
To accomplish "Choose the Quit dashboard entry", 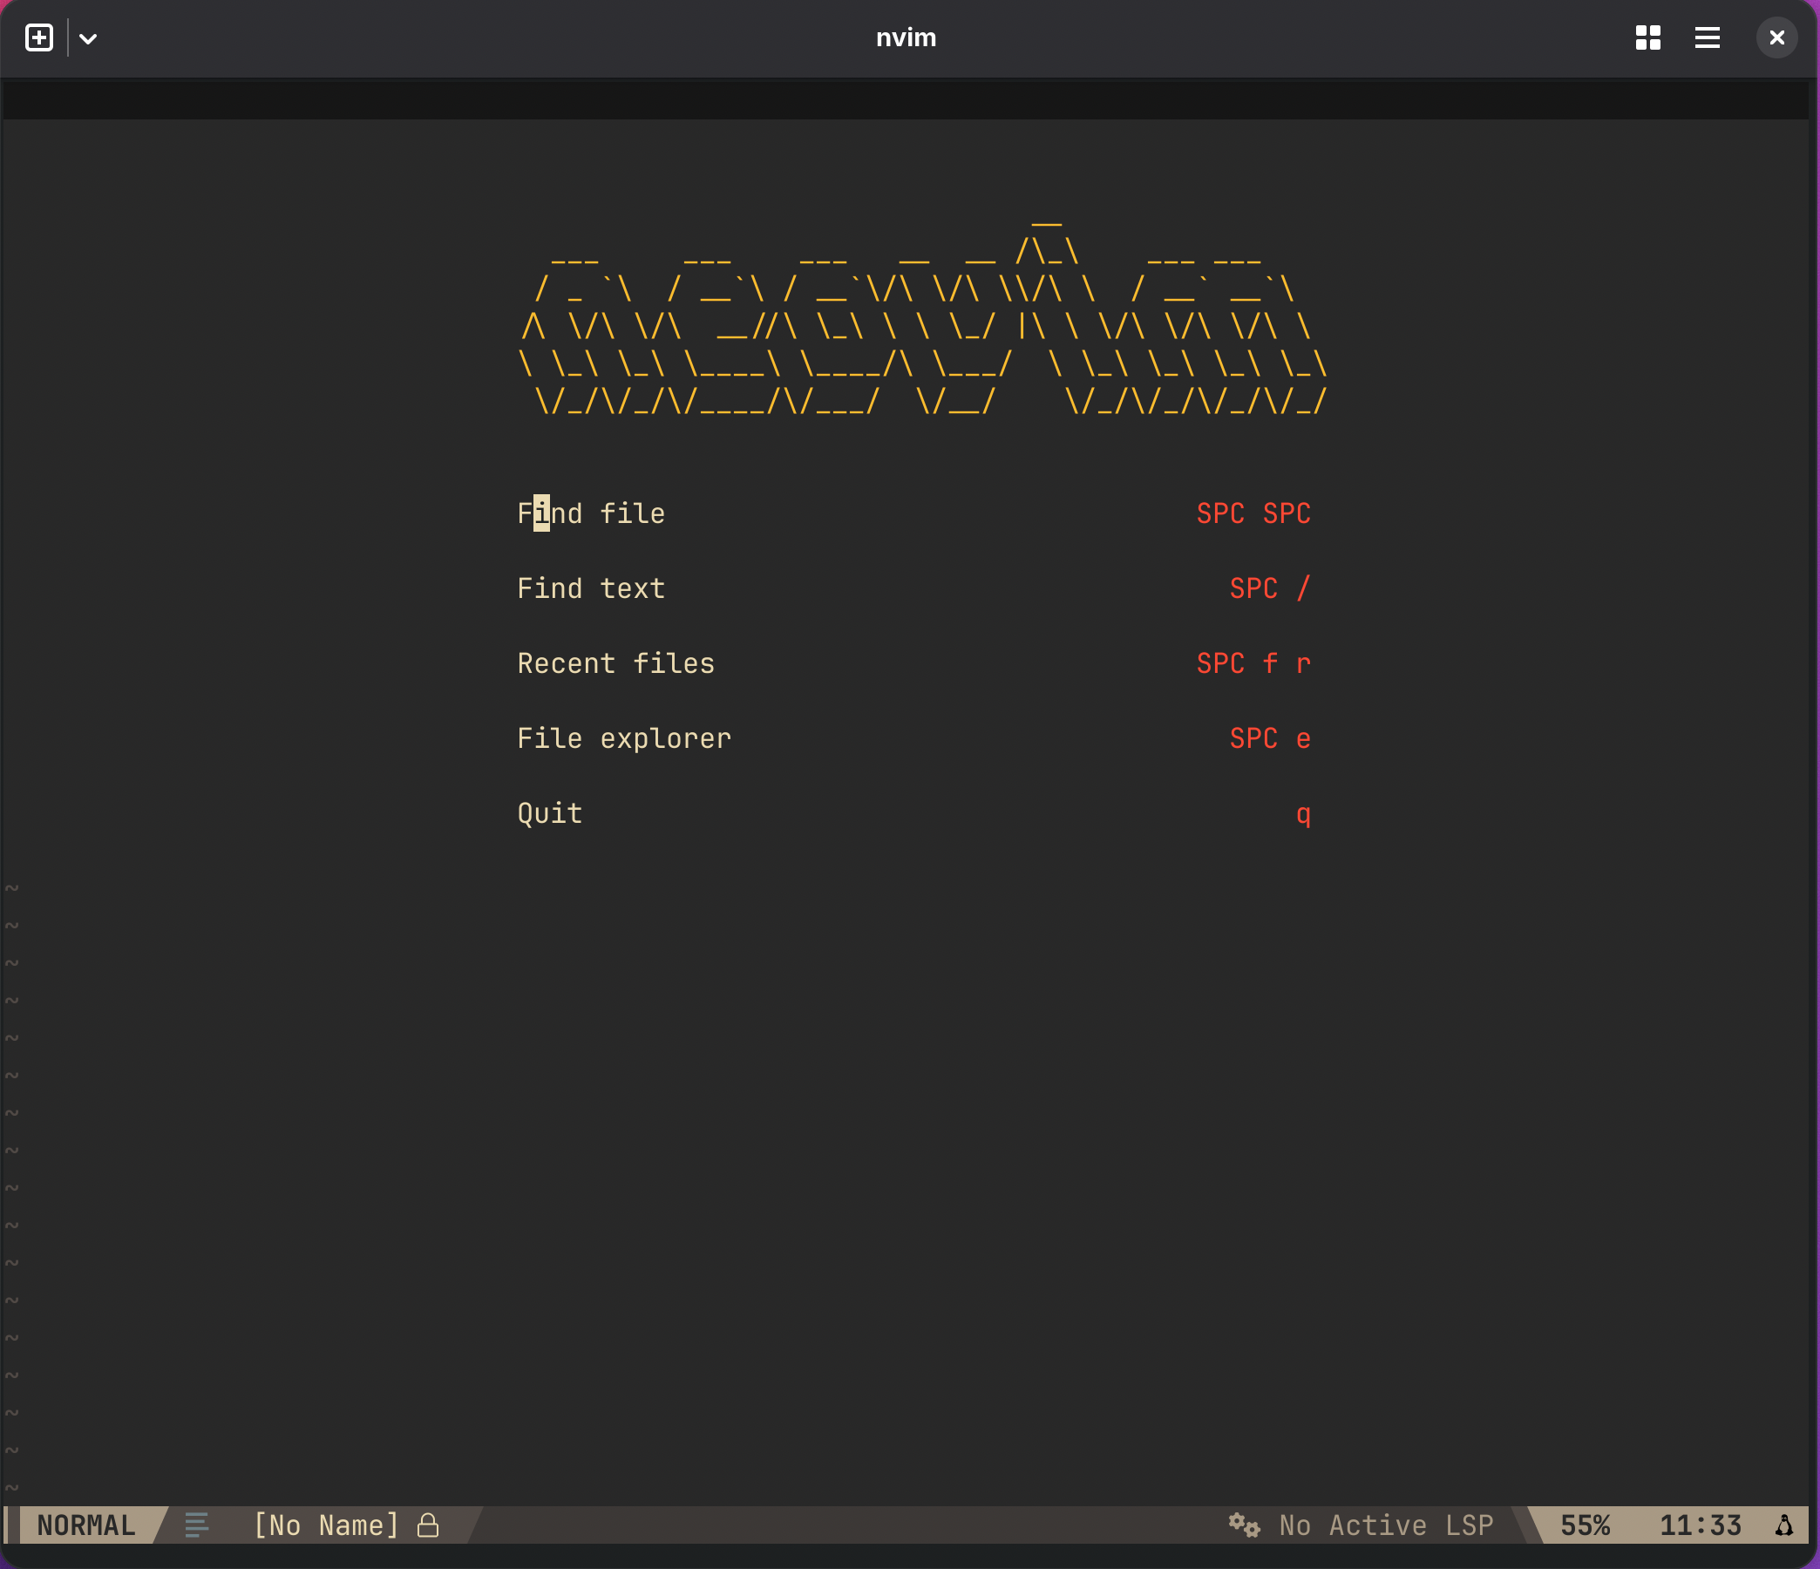I will pos(549,813).
